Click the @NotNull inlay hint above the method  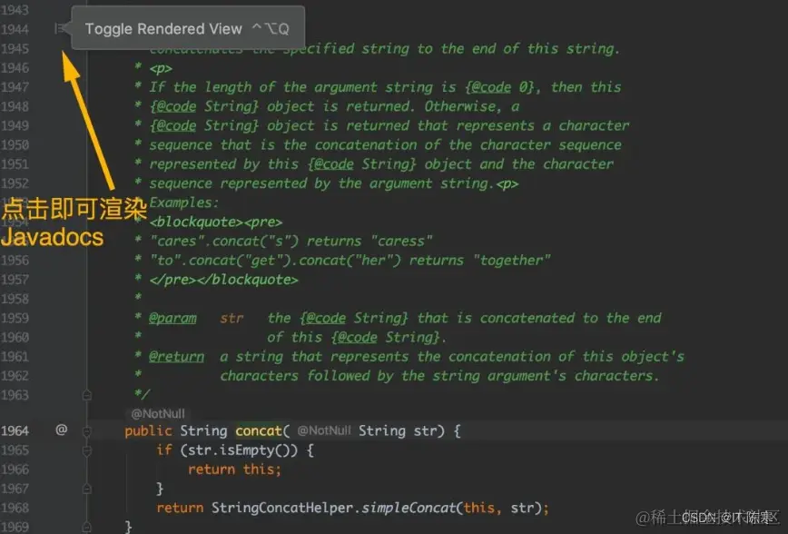pyautogui.click(x=158, y=414)
